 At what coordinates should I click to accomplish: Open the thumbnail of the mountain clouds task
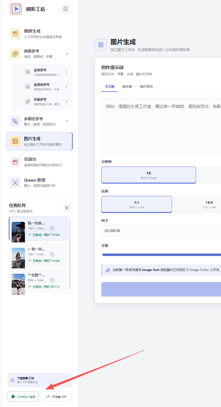[18, 258]
